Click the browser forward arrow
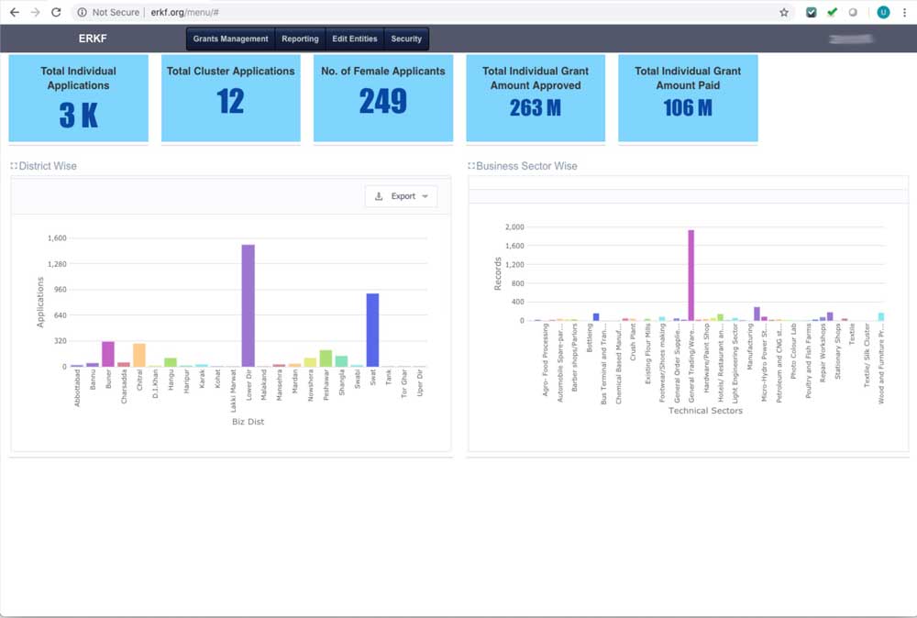Image resolution: width=917 pixels, height=618 pixels. [x=35, y=12]
